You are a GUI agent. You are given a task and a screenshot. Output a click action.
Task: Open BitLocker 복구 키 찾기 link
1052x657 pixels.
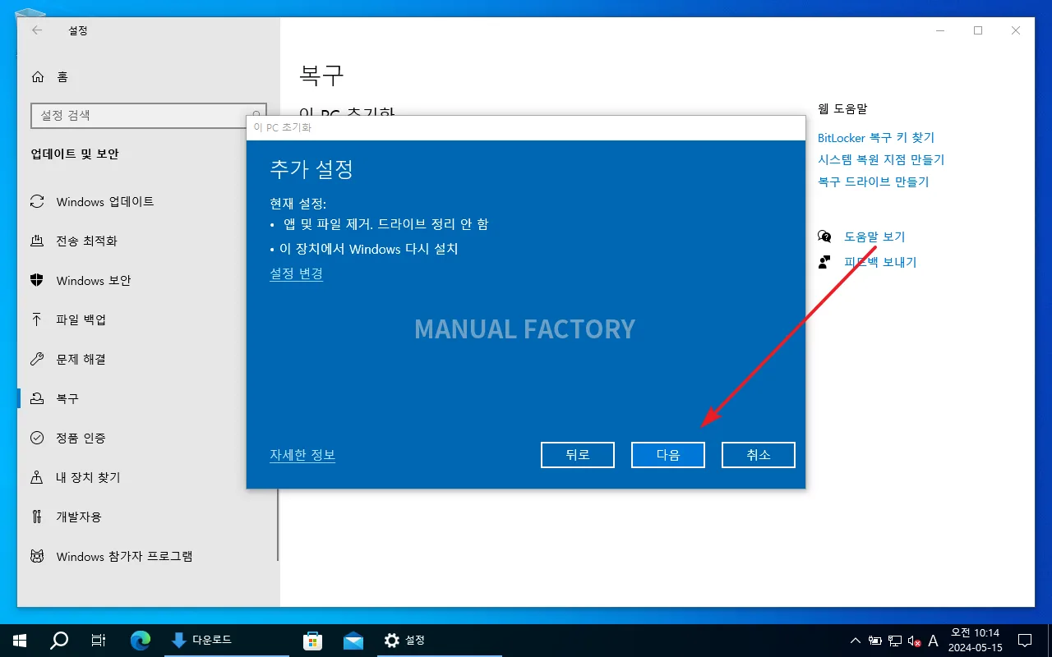tap(876, 138)
